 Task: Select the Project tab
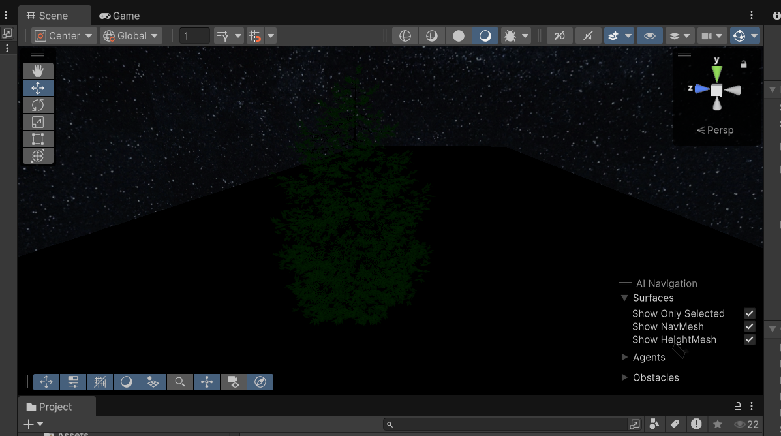point(56,406)
